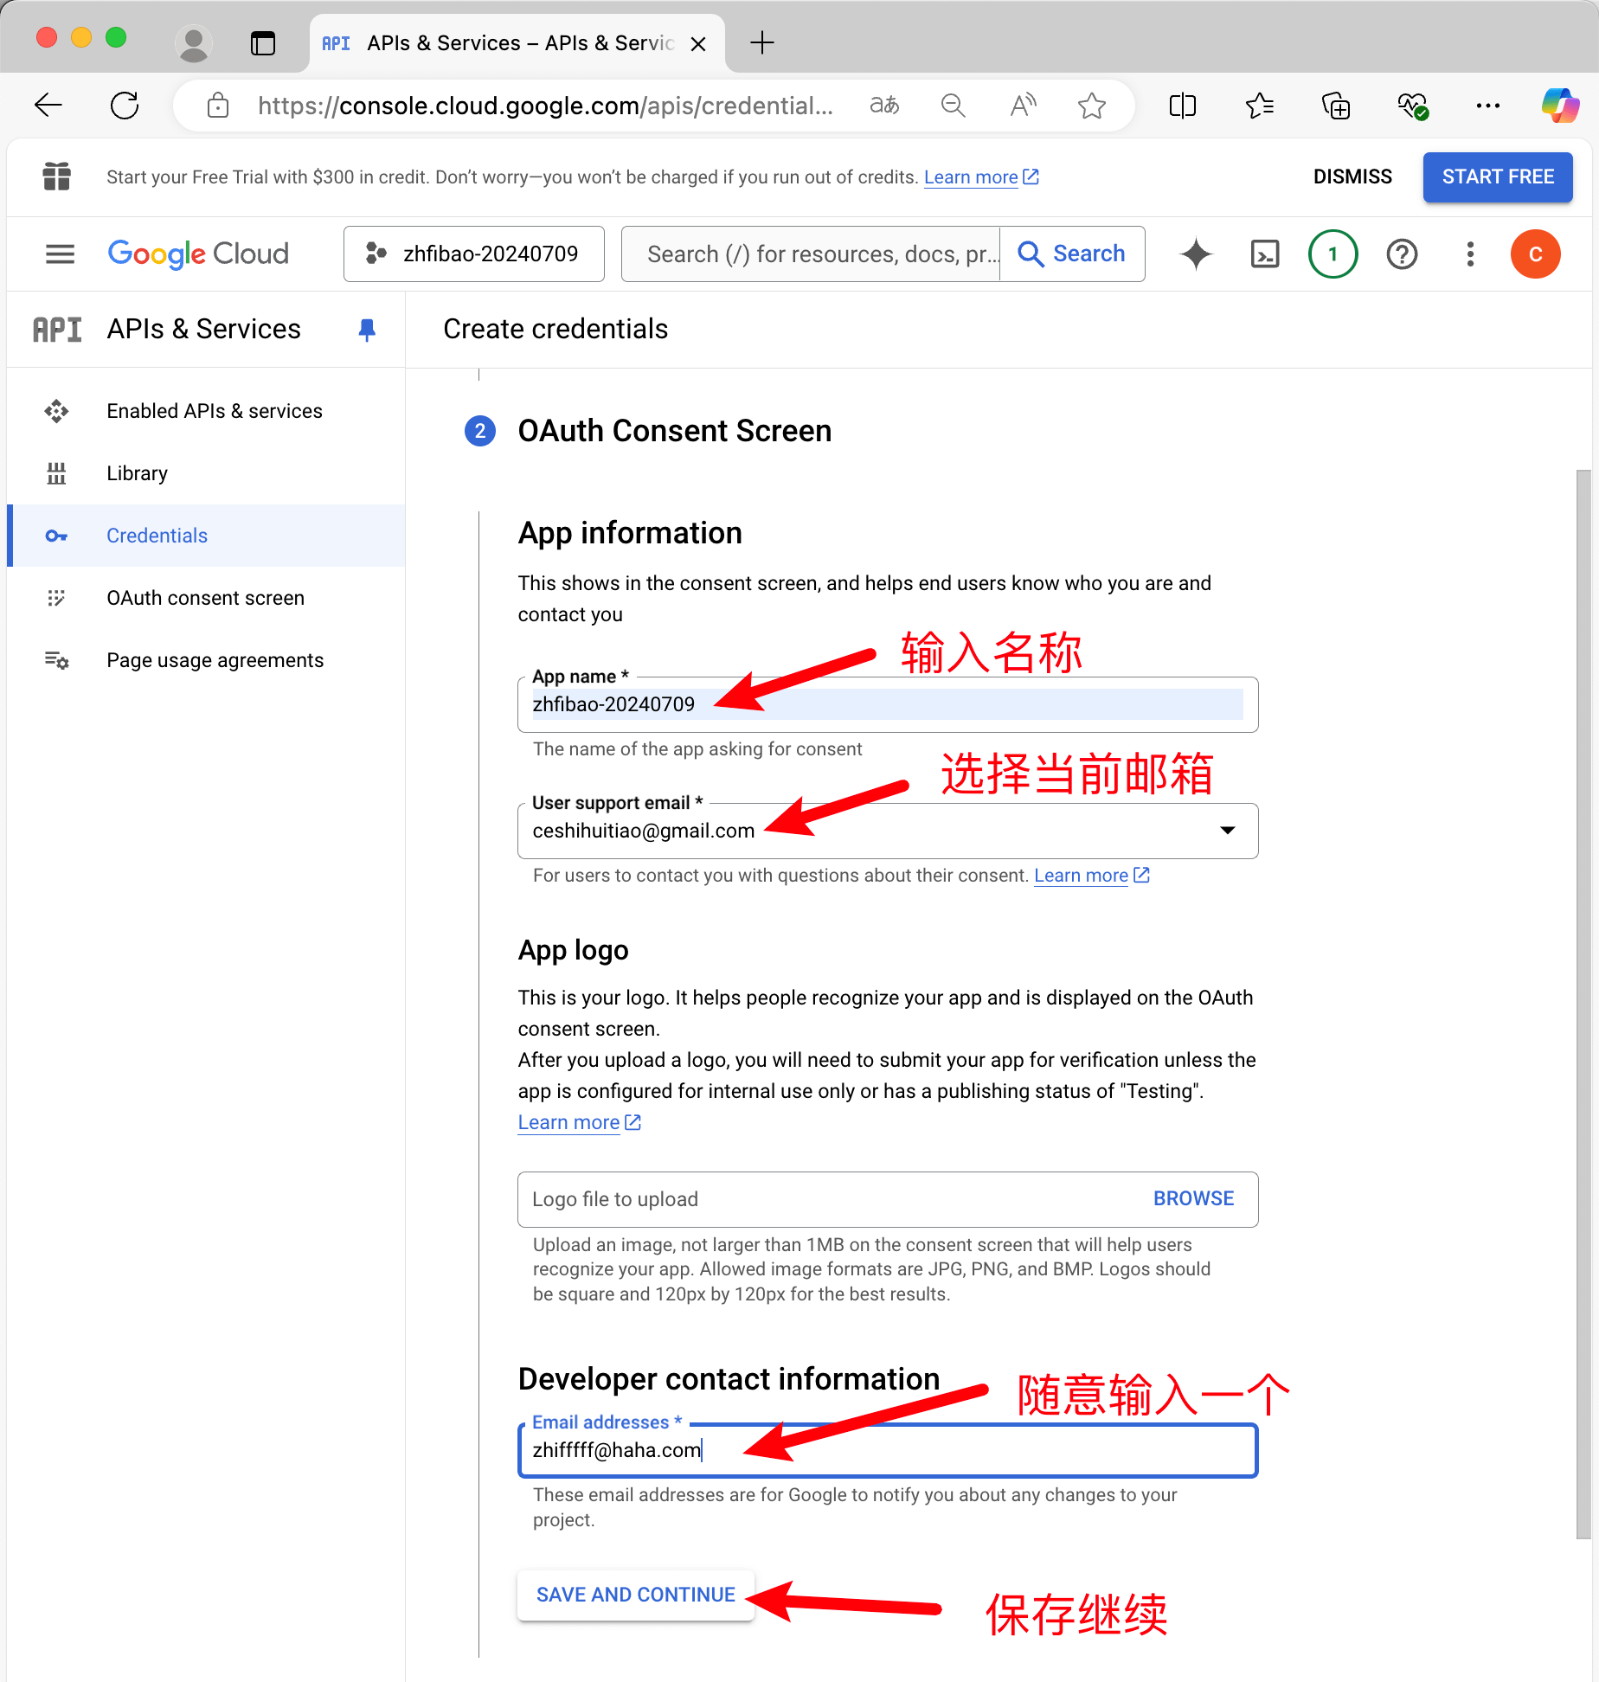This screenshot has width=1599, height=1682.
Task: Click the free trial gift icon
Action: pos(57,177)
